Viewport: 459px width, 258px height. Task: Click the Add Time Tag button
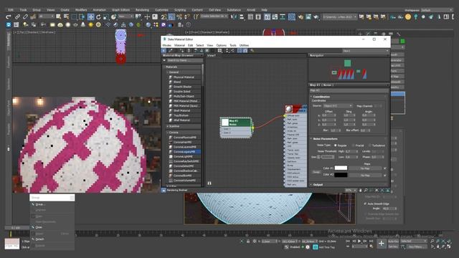pyautogui.click(x=323, y=247)
